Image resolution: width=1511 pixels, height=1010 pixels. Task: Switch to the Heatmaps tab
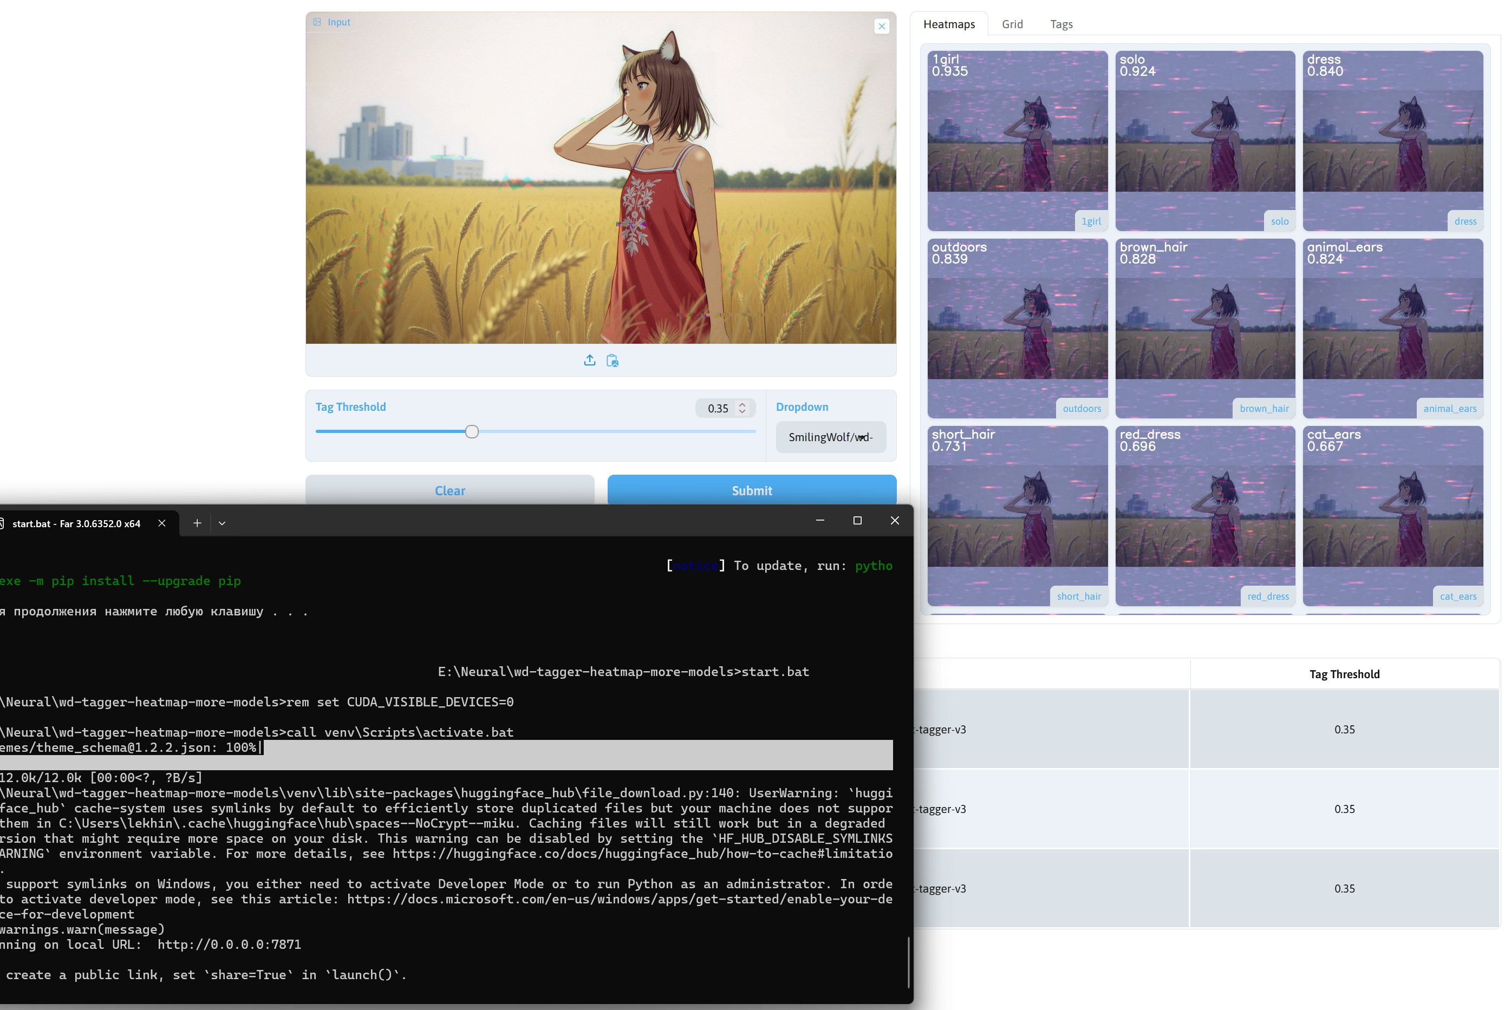tap(948, 24)
